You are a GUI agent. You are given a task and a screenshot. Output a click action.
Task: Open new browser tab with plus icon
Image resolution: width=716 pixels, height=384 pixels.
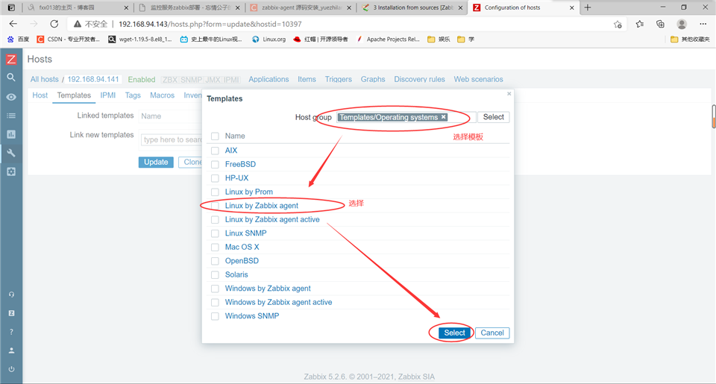pyautogui.click(x=588, y=7)
